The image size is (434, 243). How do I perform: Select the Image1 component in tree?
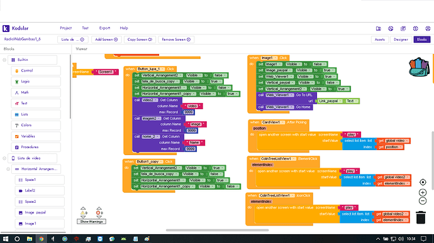[x=40, y=224]
